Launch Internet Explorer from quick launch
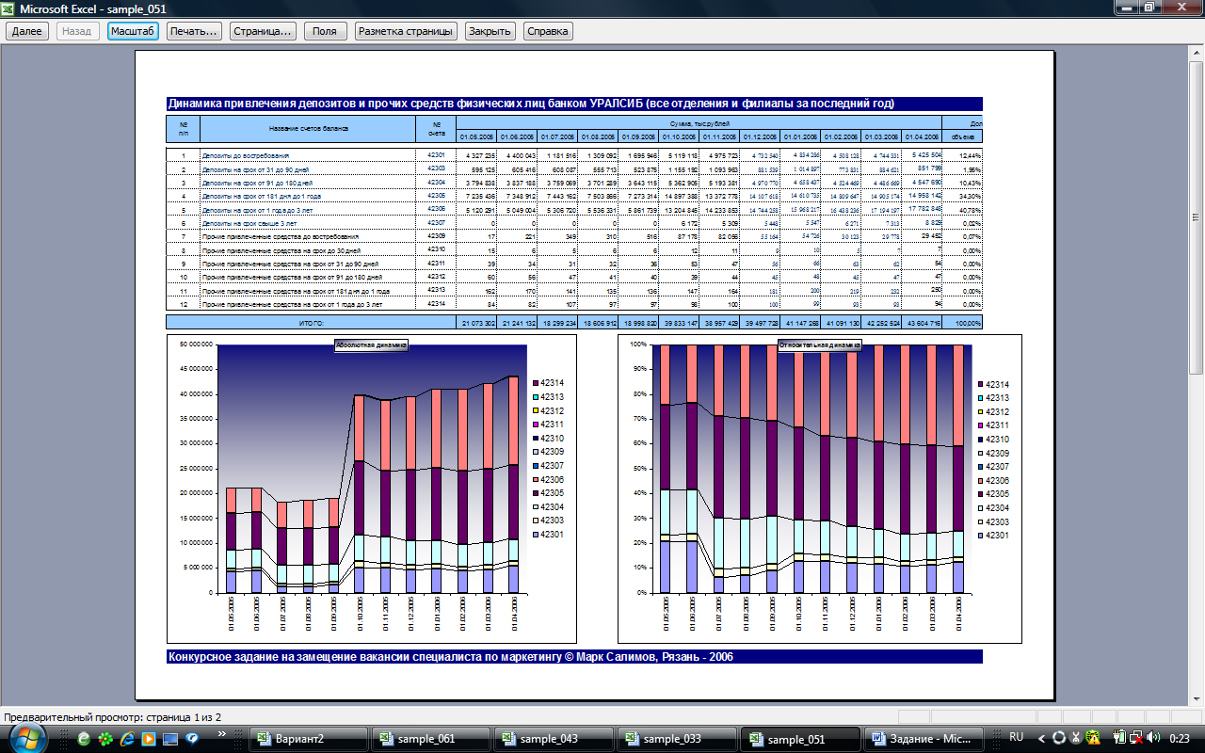The width and height of the screenshot is (1205, 753). tap(126, 739)
